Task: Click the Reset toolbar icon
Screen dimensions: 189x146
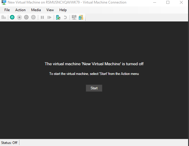Action: coord(49,17)
